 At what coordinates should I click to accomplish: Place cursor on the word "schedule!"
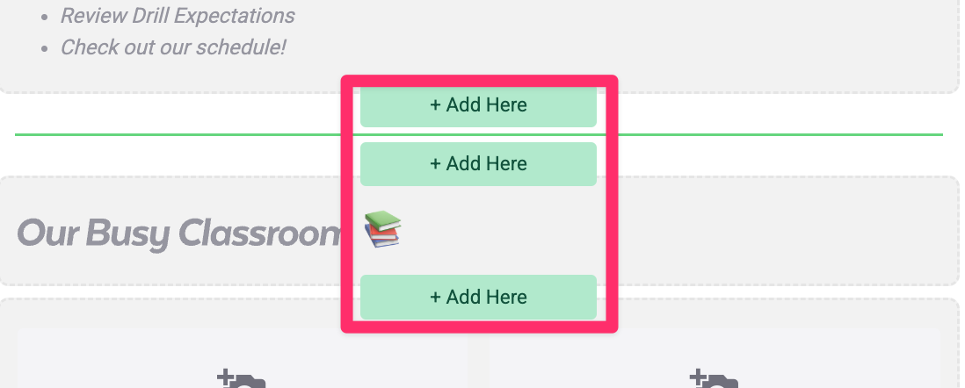243,47
